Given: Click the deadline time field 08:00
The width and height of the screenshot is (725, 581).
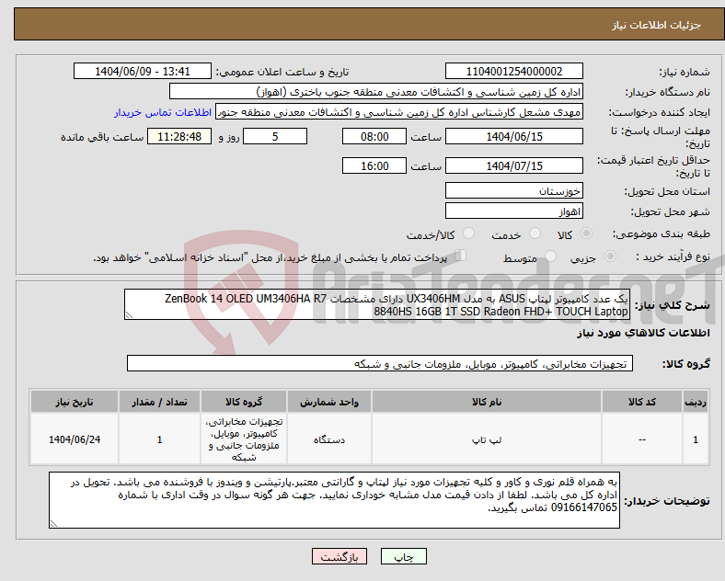Looking at the screenshot, I should click(x=374, y=137).
